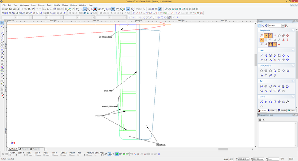This screenshot has height=161, width=298.
Task: Enable the first snap mode icon in Snap Modes
Action: [x=262, y=36]
